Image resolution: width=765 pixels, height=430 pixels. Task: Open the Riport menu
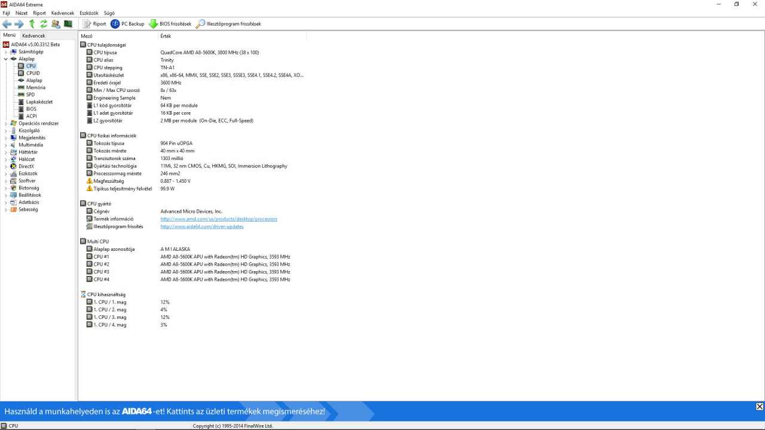[x=39, y=13]
